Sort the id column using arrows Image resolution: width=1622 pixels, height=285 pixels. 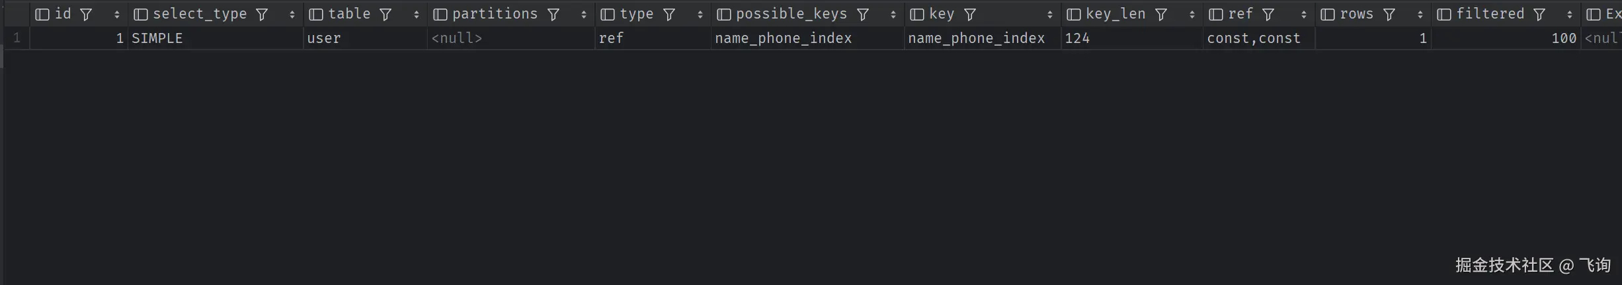pos(117,14)
